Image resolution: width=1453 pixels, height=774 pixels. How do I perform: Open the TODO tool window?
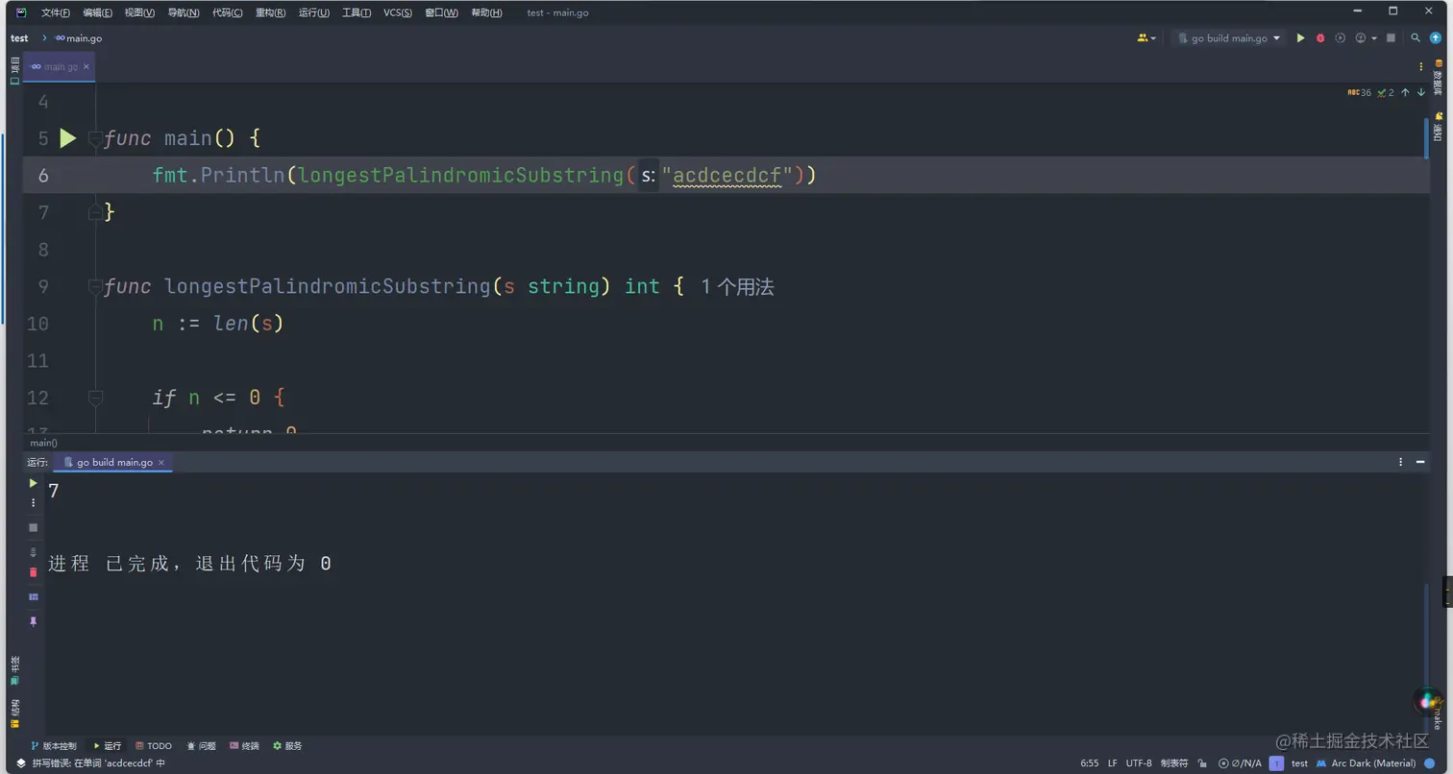[x=154, y=746]
